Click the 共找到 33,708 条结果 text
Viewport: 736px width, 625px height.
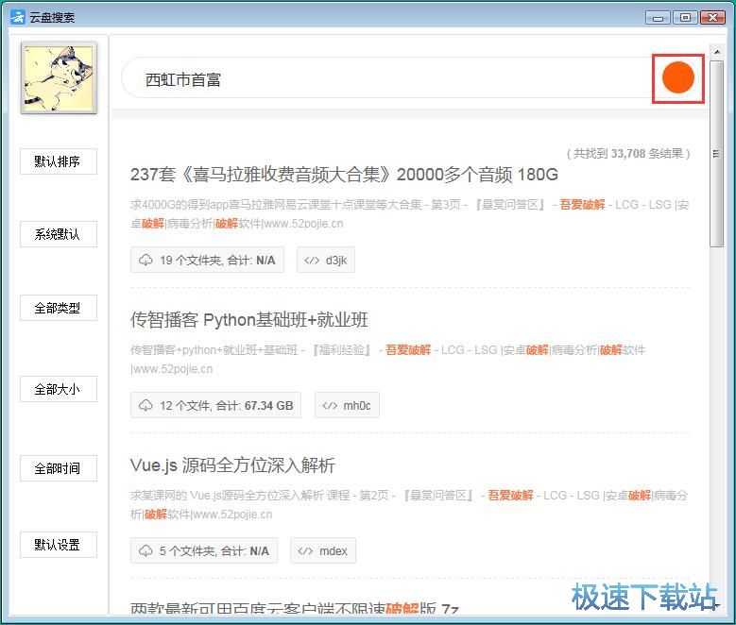pyautogui.click(x=628, y=154)
